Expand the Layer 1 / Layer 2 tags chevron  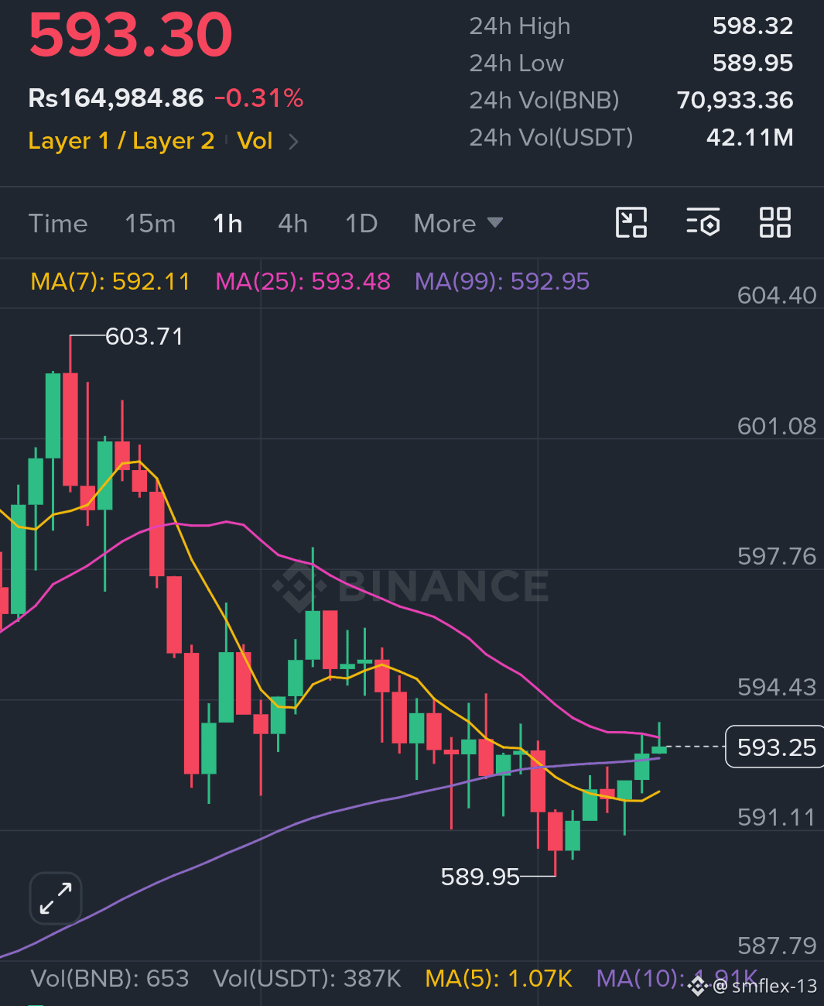click(x=293, y=142)
